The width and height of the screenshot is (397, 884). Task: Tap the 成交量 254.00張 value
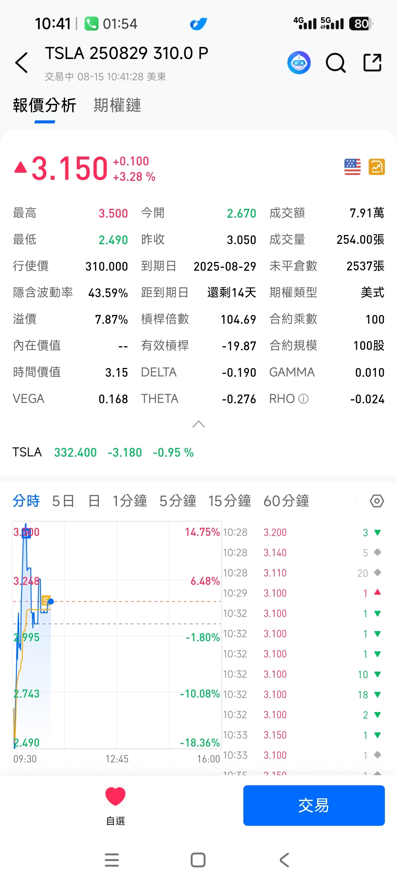pos(361,239)
